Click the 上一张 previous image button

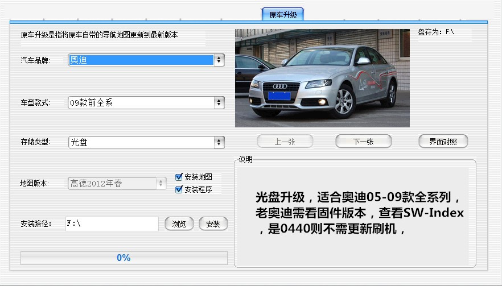[285, 142]
